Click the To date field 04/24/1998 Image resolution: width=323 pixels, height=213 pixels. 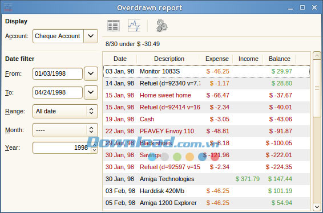point(58,92)
